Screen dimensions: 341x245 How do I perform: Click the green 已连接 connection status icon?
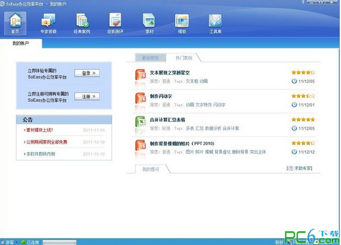(x=23, y=242)
